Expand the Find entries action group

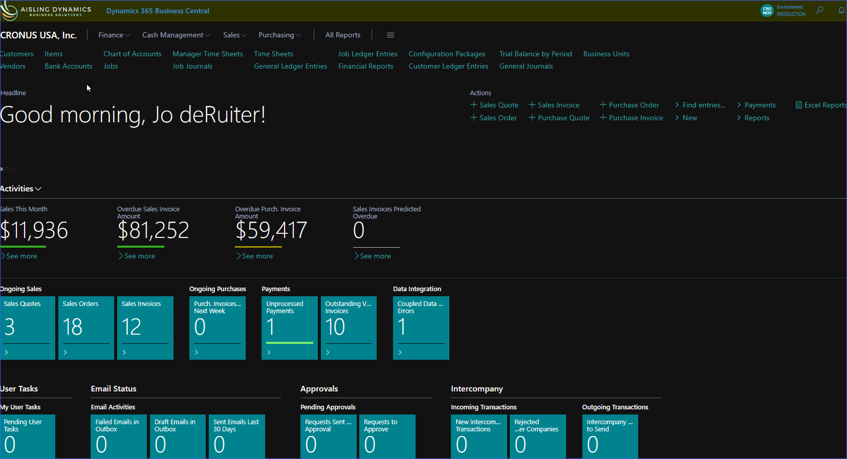click(700, 105)
